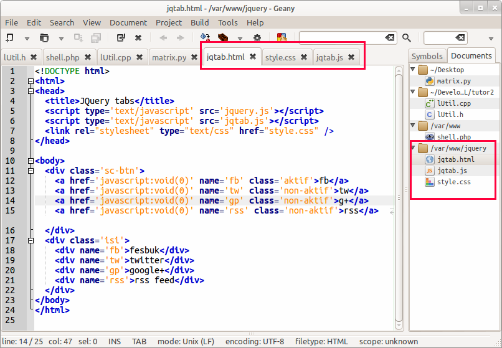
Task: Close the matrix.py tab
Action: tap(194, 57)
